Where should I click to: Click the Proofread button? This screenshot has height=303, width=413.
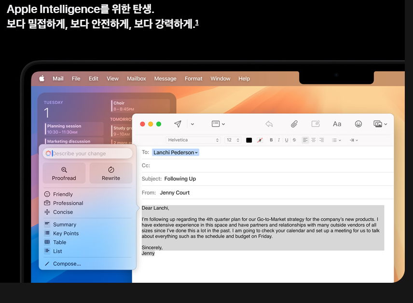tap(64, 173)
